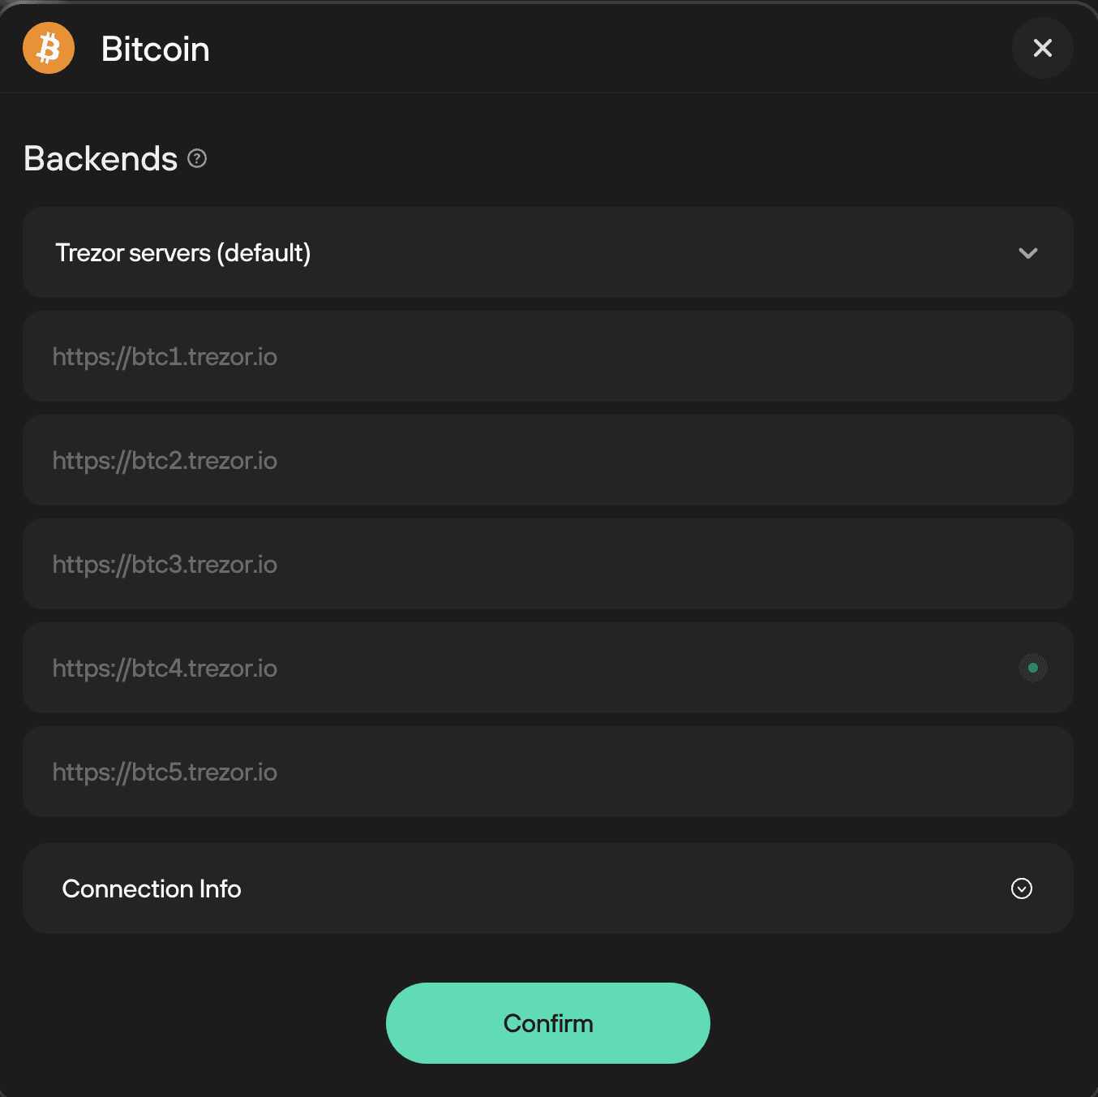The height and width of the screenshot is (1097, 1098).
Task: Click the btc4.trezor.io URL text
Action: point(165,669)
